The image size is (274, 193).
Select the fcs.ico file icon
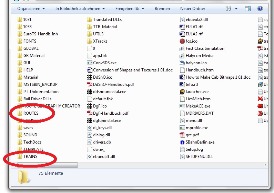pos(182,41)
